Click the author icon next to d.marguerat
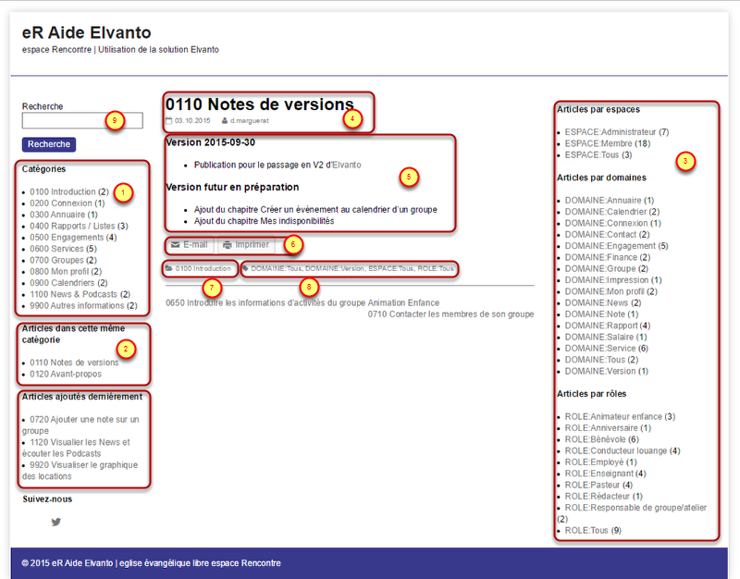The width and height of the screenshot is (740, 579). coord(223,121)
